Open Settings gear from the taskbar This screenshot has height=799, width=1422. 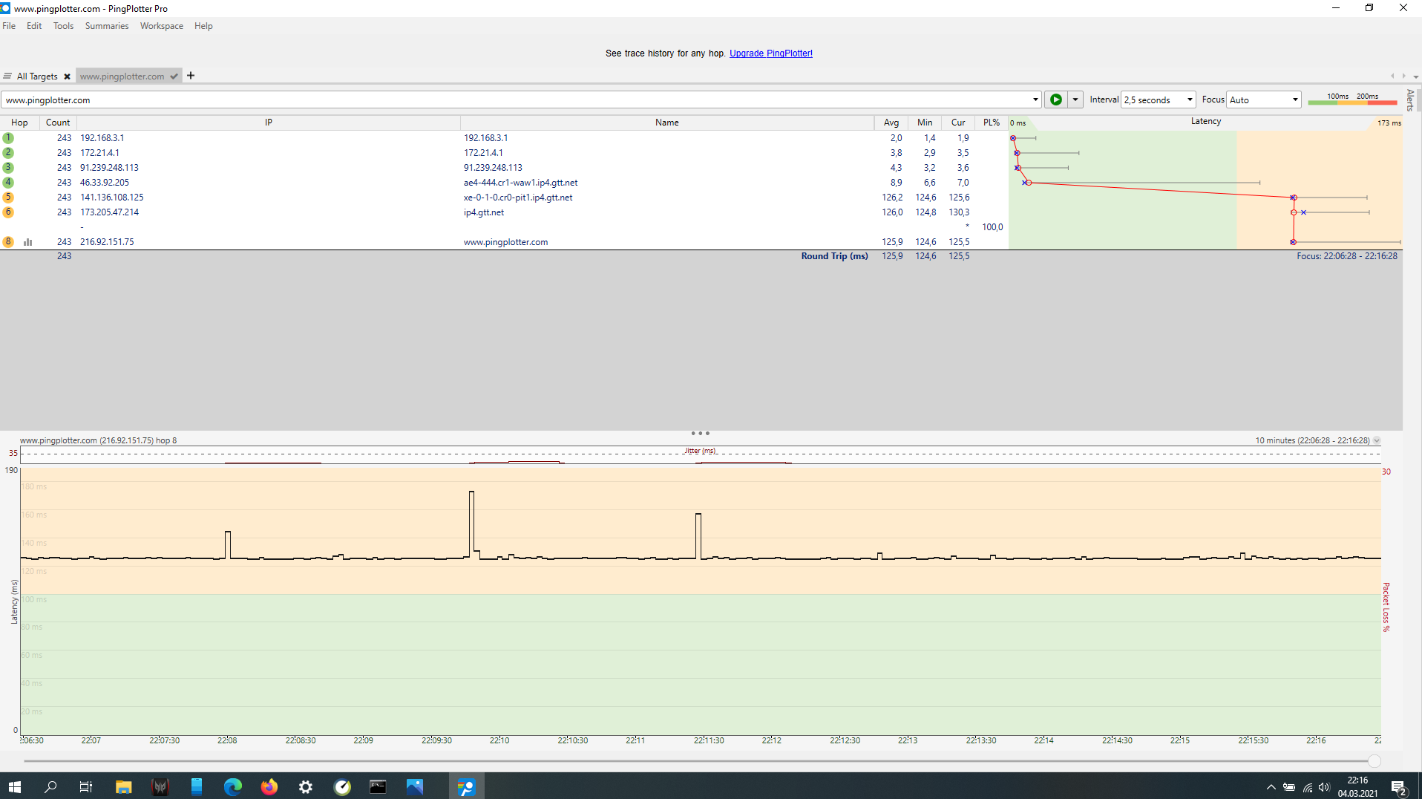point(305,786)
